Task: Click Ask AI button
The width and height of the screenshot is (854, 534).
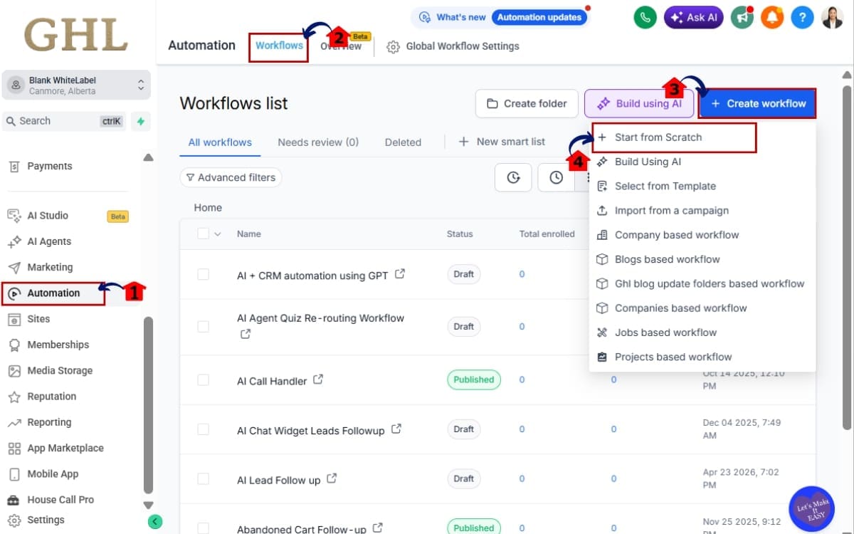Action: click(x=694, y=18)
